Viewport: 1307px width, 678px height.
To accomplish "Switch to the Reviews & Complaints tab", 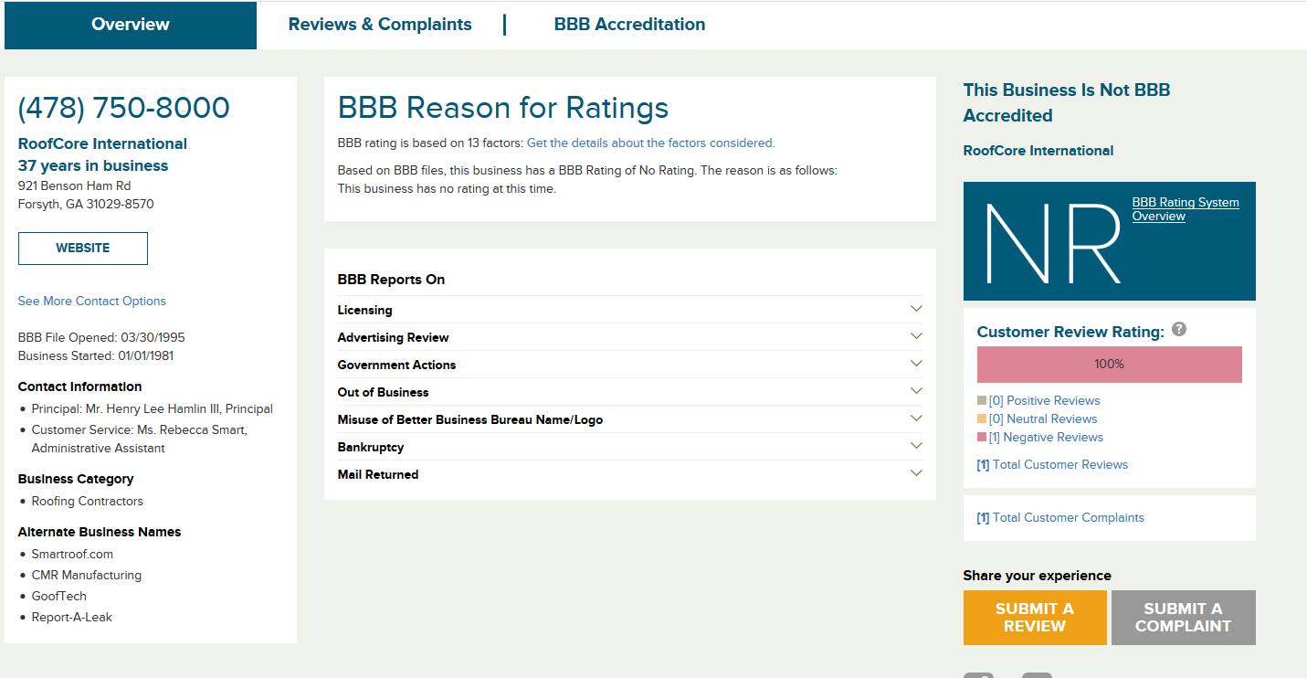I will point(380,25).
